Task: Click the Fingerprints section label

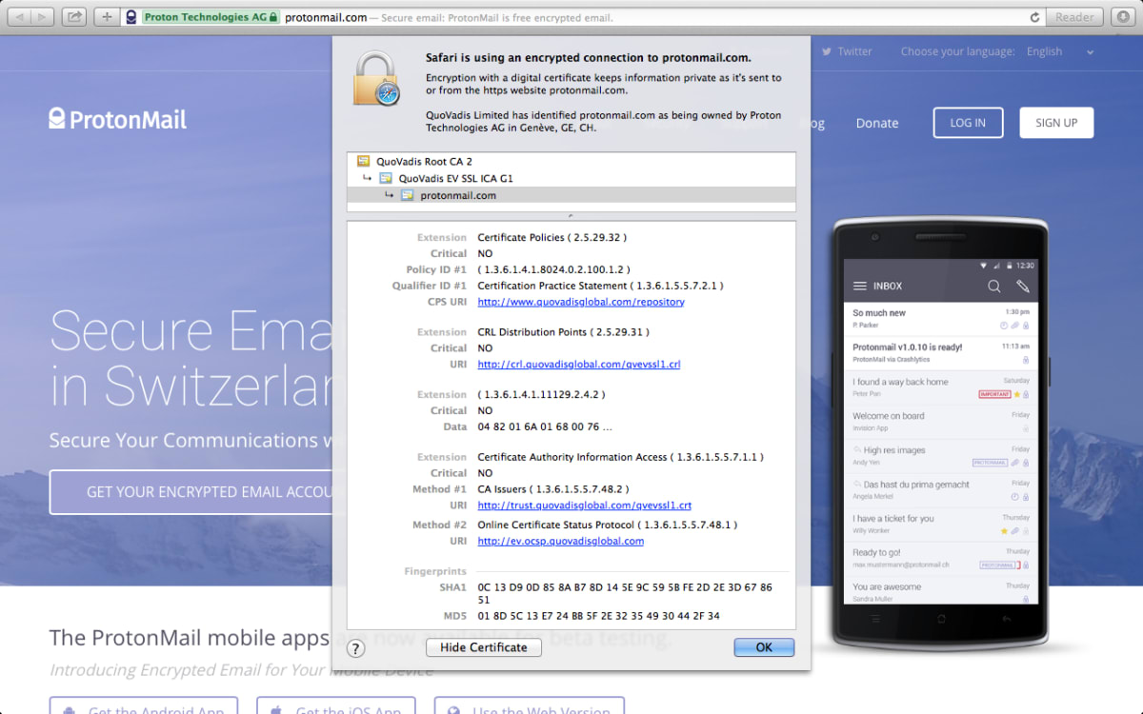Action: 435,571
